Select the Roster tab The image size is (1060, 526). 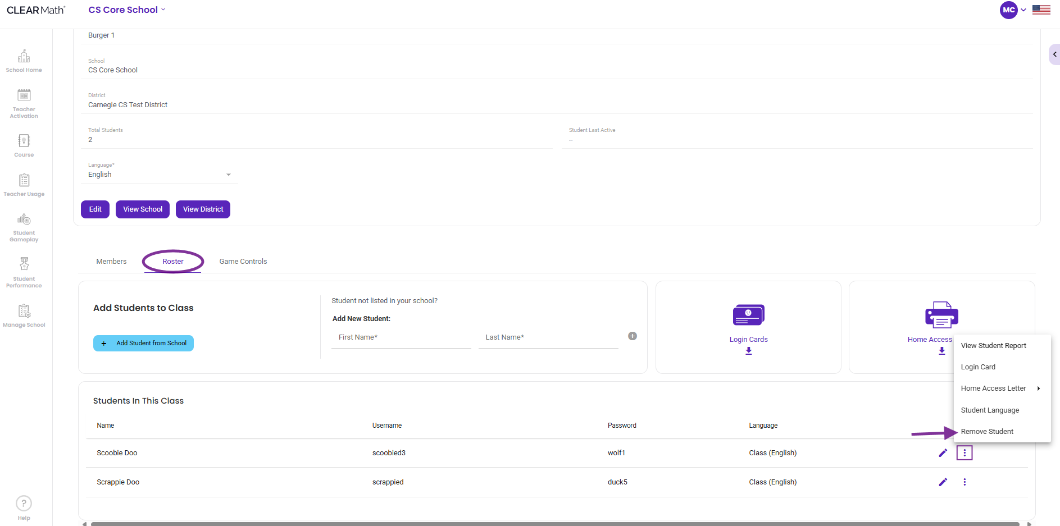point(173,262)
